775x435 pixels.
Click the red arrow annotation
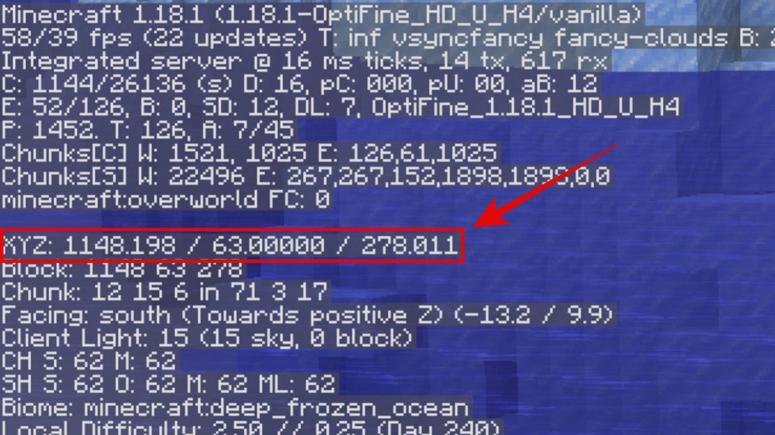546,186
